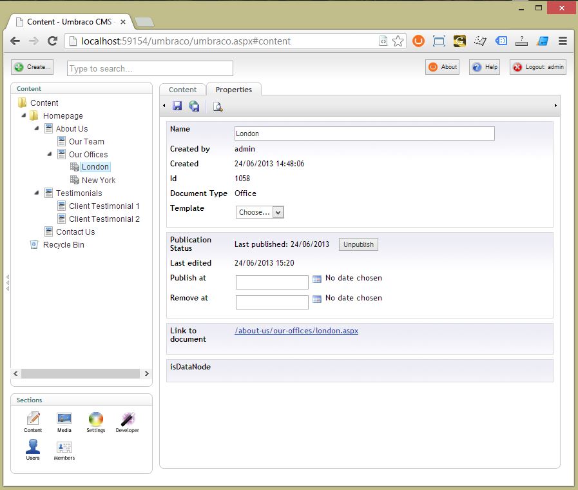Collapse the side panel splitter handle
Screen dimensions: 578x490
[x=7, y=283]
